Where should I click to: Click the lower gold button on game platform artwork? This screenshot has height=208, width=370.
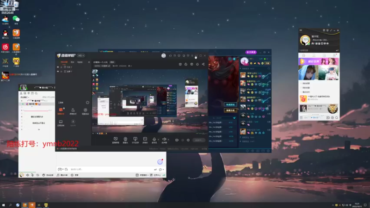[x=230, y=110]
